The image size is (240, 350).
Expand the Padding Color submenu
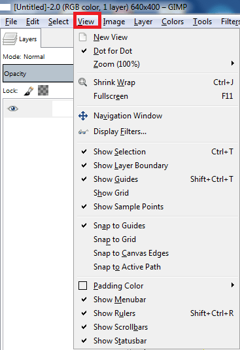point(156,286)
